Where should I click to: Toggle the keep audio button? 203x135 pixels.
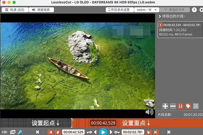(x=41, y=10)
